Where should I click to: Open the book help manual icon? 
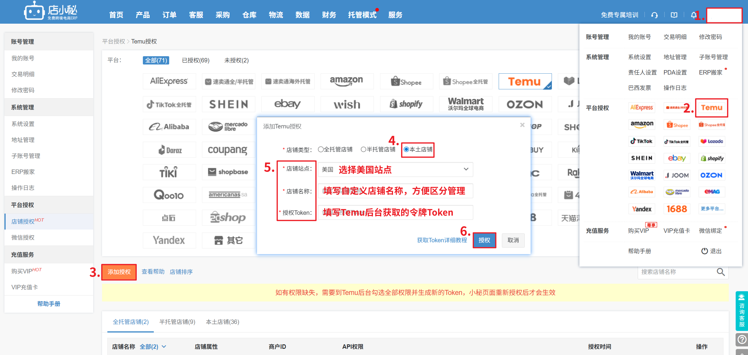pos(674,15)
